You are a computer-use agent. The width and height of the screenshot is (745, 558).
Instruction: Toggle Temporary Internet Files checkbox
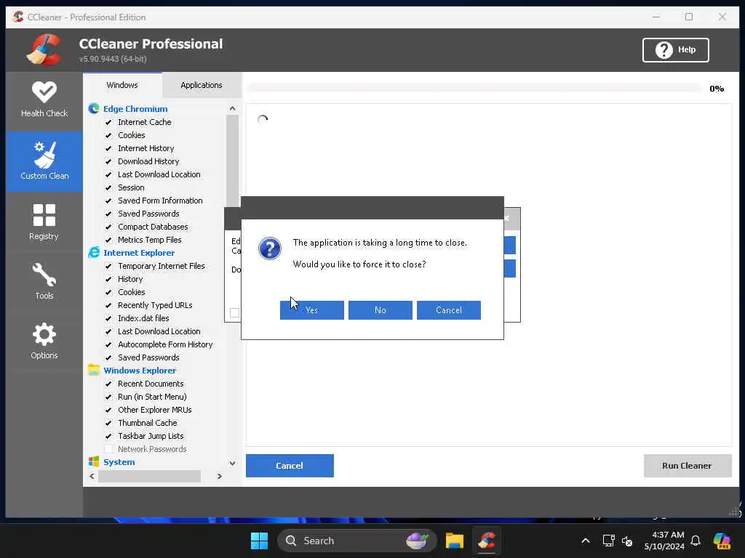coord(108,266)
